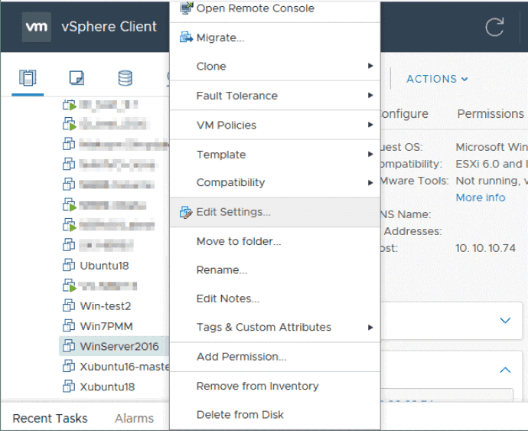This screenshot has height=431, width=528.
Task: Click the WinServer2016 VM icon
Action: click(x=68, y=346)
